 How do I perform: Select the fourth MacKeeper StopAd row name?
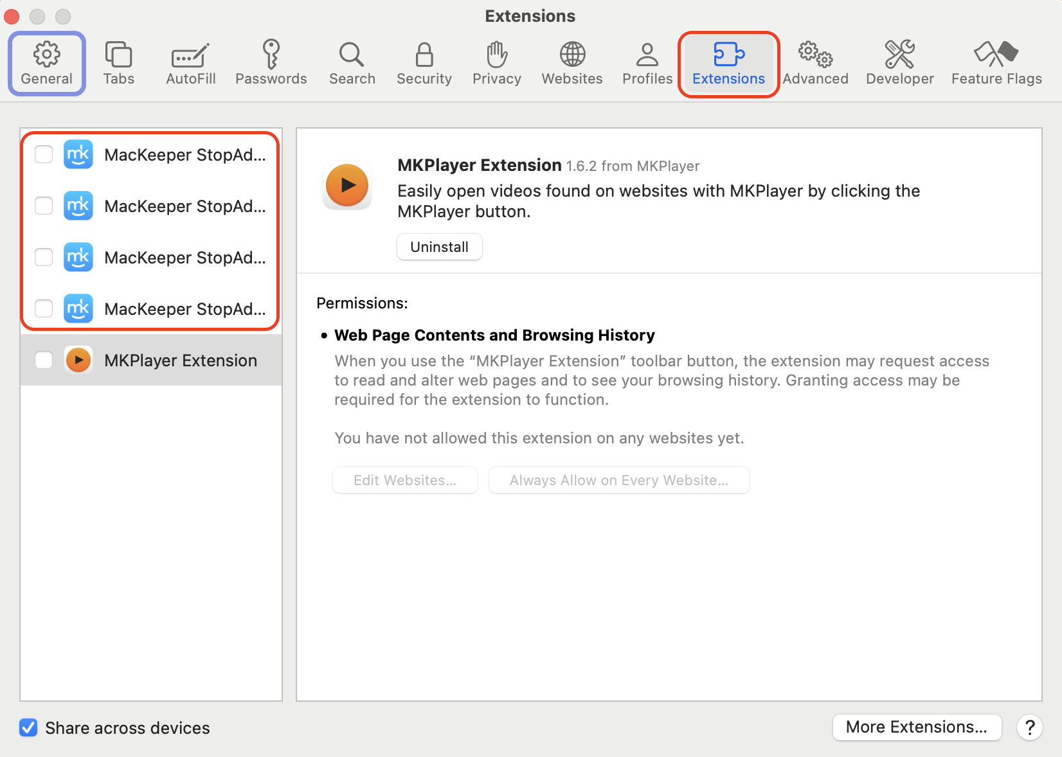click(x=185, y=309)
